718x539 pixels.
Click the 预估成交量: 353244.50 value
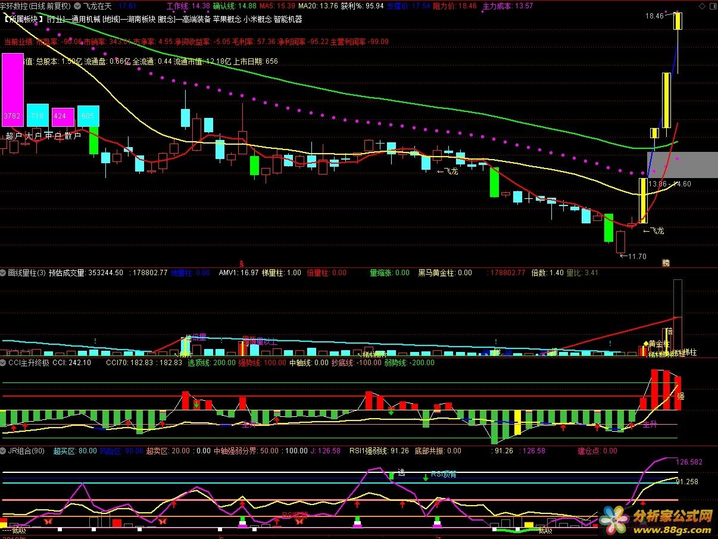tap(86, 273)
